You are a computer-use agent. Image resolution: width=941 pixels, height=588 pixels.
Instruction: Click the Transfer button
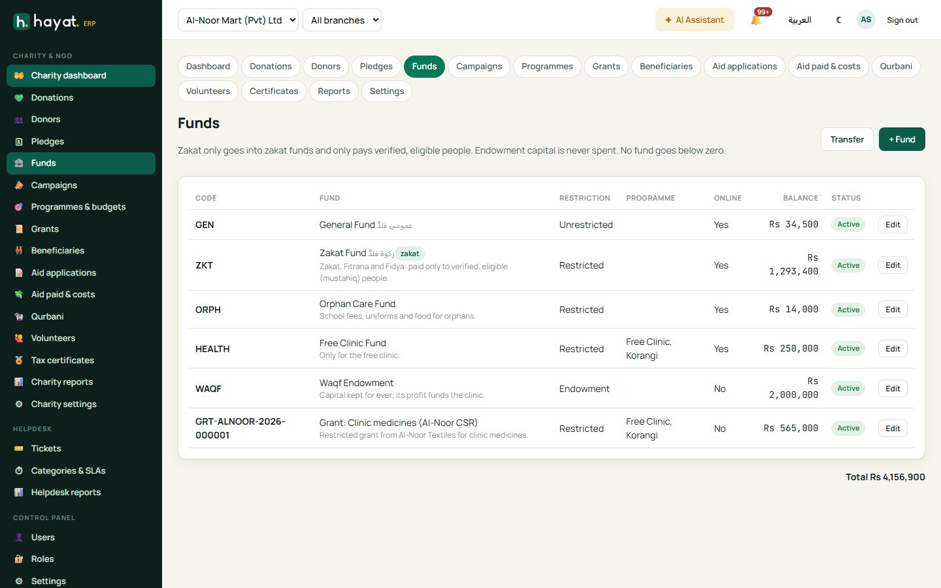click(x=847, y=139)
